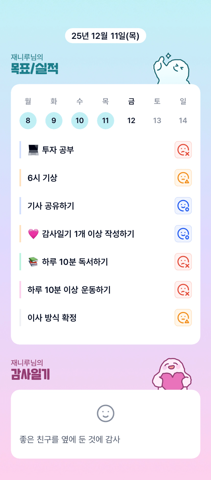Select Thursday the 11th date circle
This screenshot has height=480, width=211.
click(x=105, y=120)
